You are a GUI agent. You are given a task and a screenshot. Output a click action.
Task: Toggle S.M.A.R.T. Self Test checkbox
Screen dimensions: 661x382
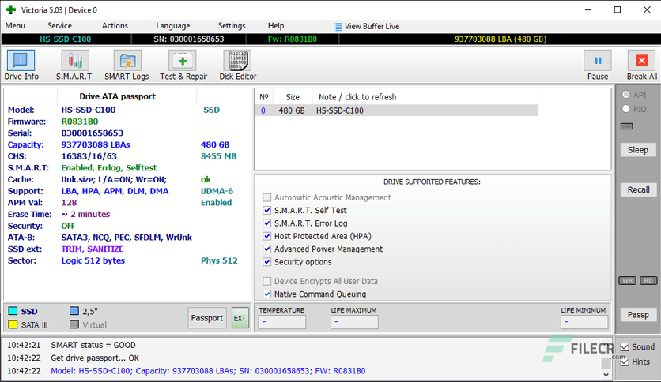click(x=266, y=211)
